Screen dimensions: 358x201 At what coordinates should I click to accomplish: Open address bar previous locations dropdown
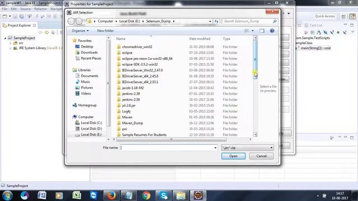(x=210, y=21)
